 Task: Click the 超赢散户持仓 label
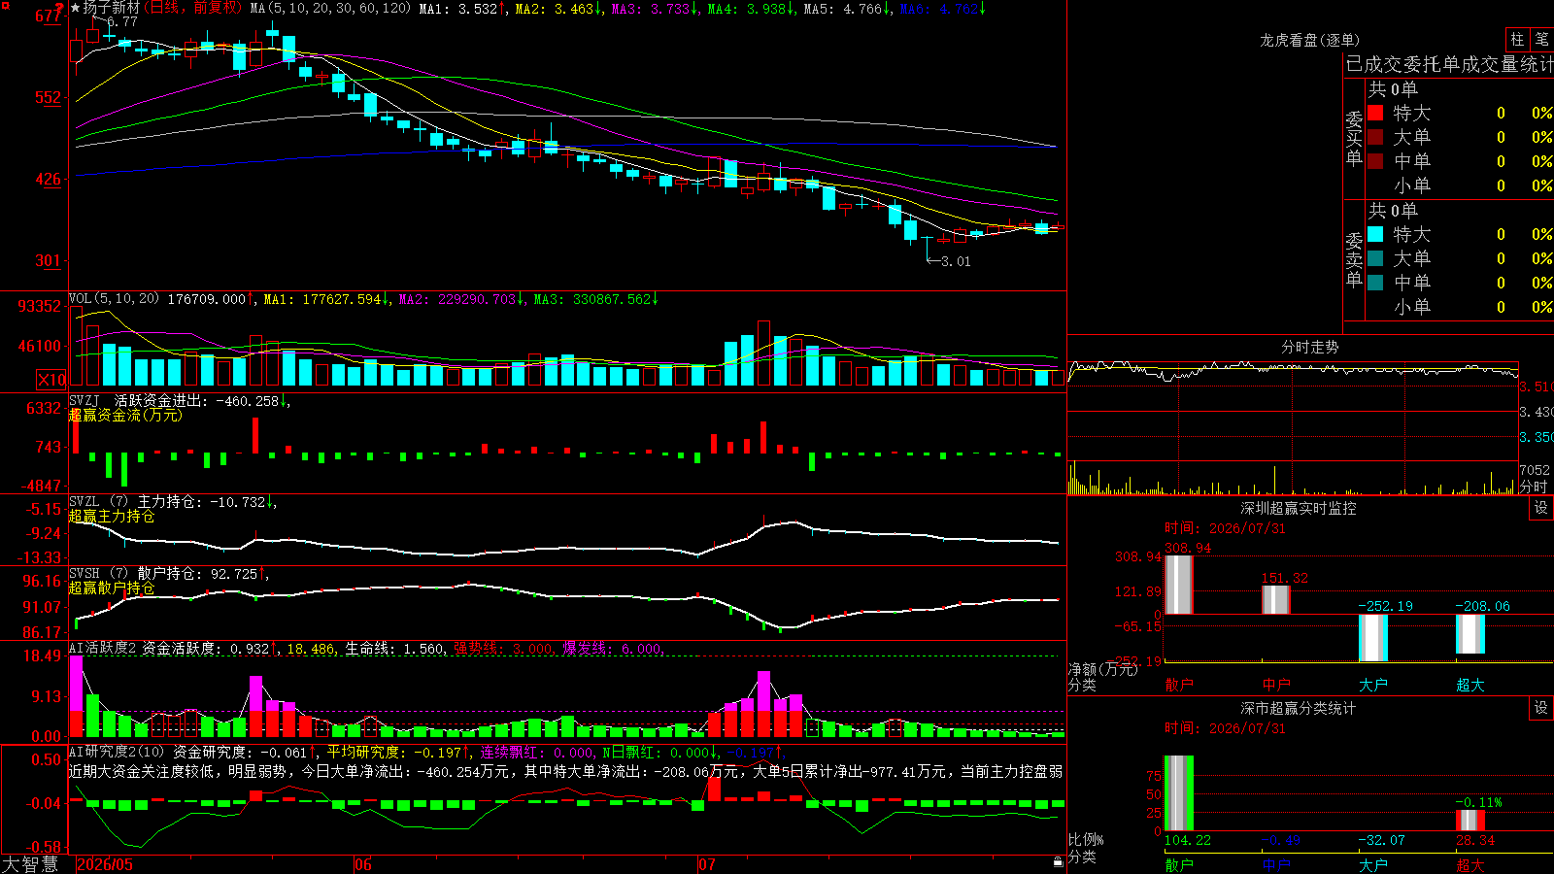pos(112,588)
